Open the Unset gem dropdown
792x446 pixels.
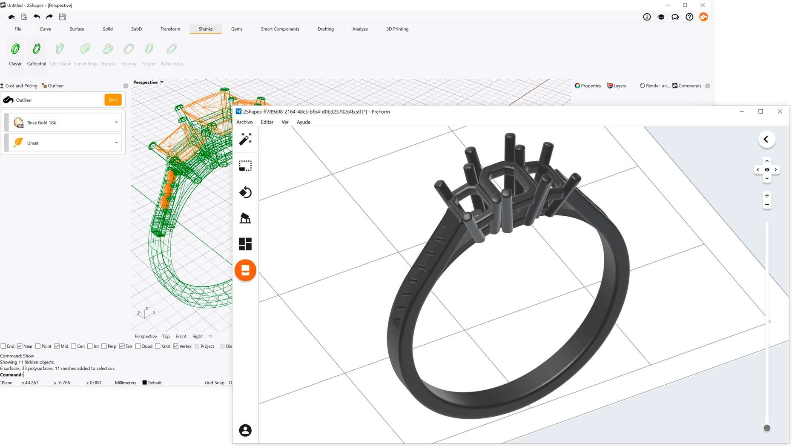point(116,143)
